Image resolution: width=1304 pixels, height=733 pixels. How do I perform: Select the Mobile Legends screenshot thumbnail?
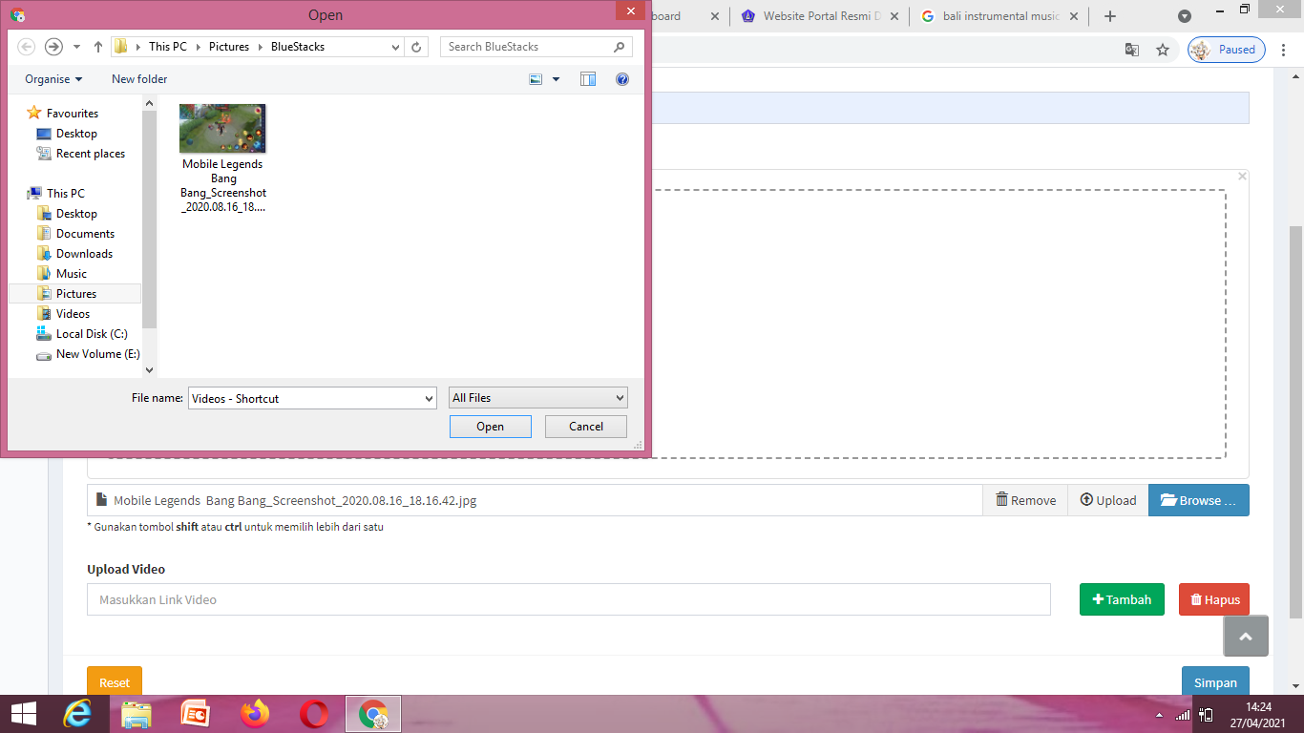coord(222,129)
